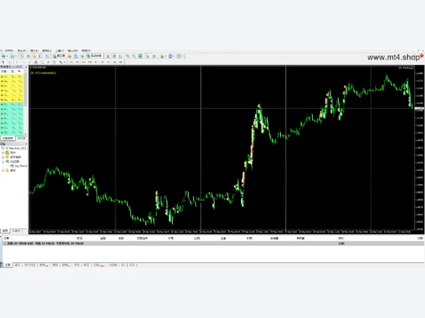Click the New Order button
The image size is (425, 318).
pyautogui.click(x=59, y=56)
